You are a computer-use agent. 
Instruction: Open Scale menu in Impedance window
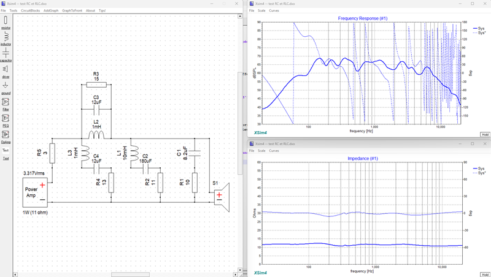click(261, 150)
